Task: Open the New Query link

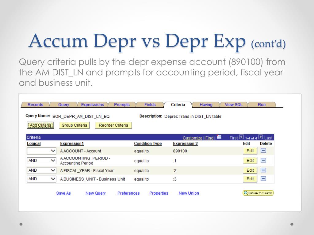Action: point(96,193)
